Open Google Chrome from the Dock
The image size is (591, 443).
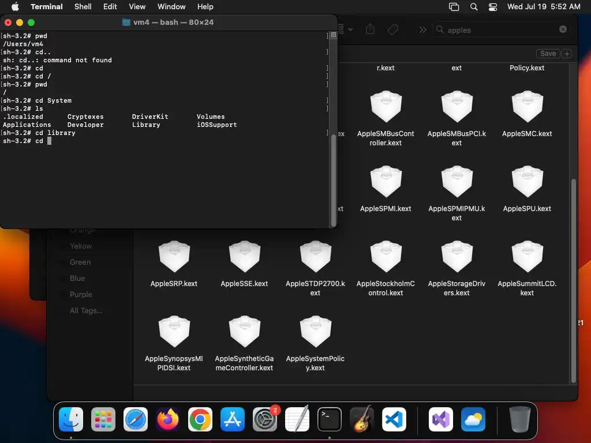pos(200,419)
